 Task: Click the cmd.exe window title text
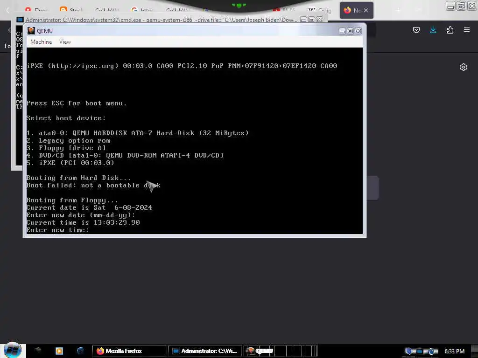[x=162, y=20]
